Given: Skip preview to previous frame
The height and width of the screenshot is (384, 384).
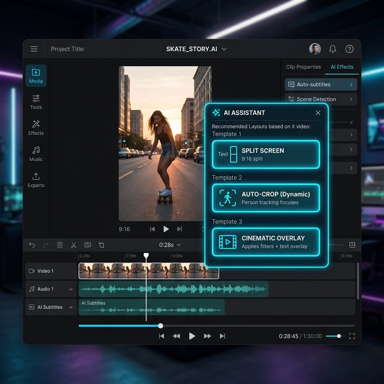Looking at the screenshot, I should tap(152, 229).
